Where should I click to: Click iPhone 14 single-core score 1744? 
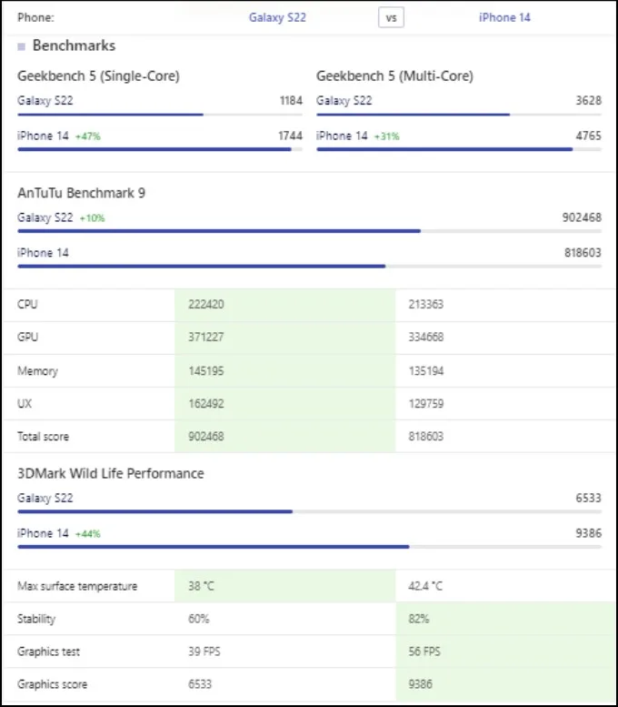(x=291, y=136)
